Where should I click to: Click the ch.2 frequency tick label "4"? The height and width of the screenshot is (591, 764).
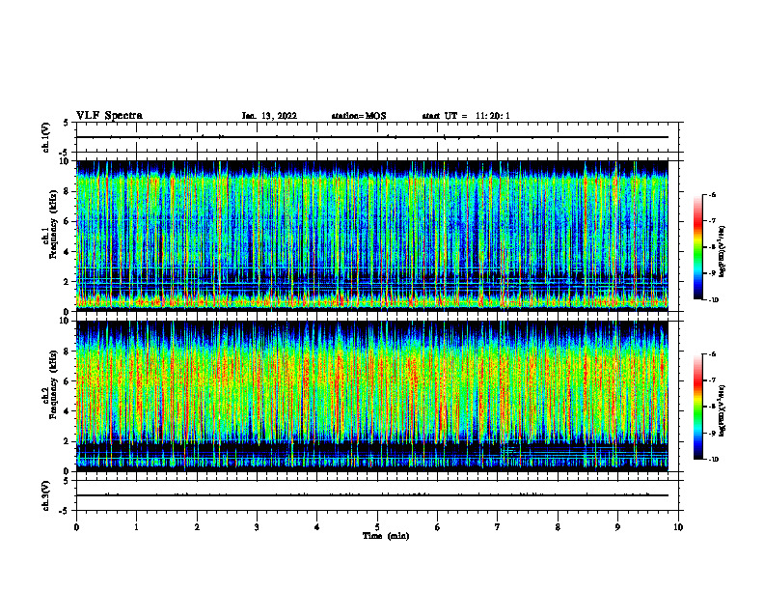tap(68, 411)
